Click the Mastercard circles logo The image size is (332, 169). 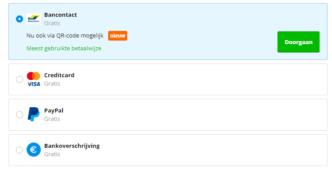point(33,76)
